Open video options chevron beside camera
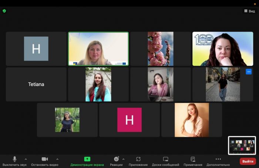Image resolution: width=259 pixels, height=168 pixels. [57, 159]
